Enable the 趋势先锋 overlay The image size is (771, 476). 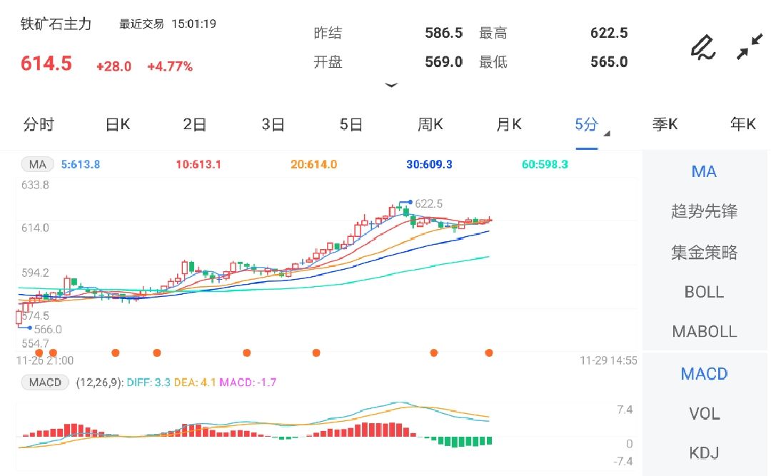pyautogui.click(x=705, y=211)
